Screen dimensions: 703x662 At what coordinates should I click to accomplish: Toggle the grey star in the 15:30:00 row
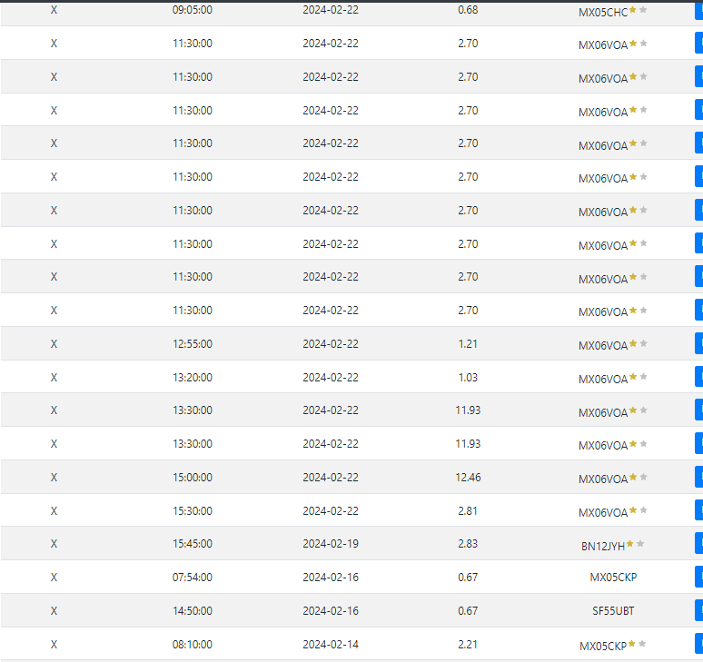(644, 511)
